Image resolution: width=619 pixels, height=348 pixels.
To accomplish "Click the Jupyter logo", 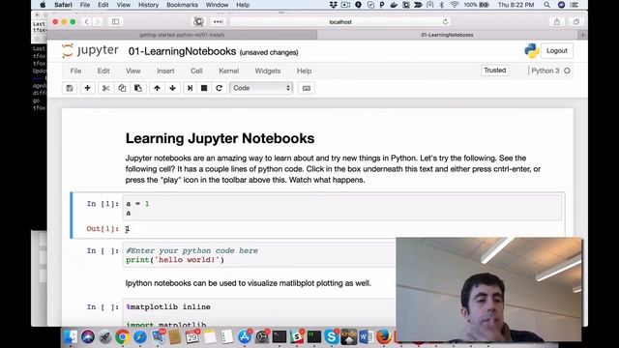I will coord(90,51).
